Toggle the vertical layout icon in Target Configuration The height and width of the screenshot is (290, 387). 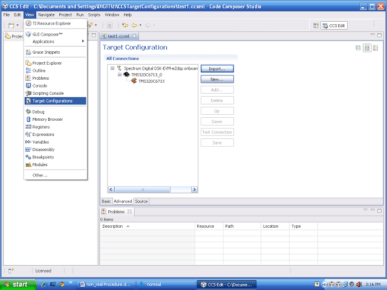376,48
